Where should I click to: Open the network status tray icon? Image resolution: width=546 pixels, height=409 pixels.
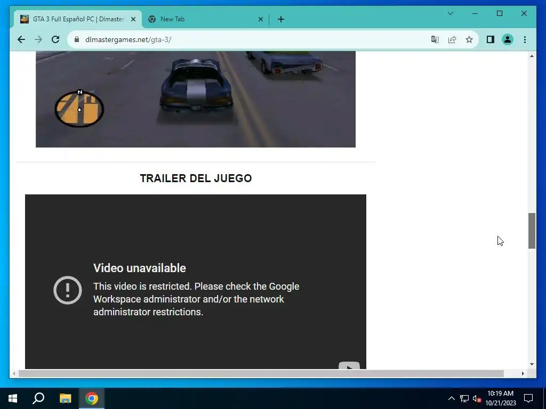(x=464, y=398)
